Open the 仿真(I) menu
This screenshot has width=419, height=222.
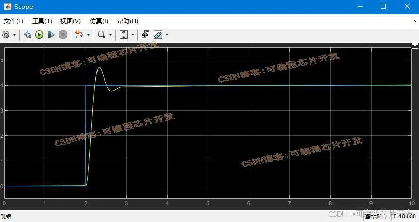coord(99,21)
